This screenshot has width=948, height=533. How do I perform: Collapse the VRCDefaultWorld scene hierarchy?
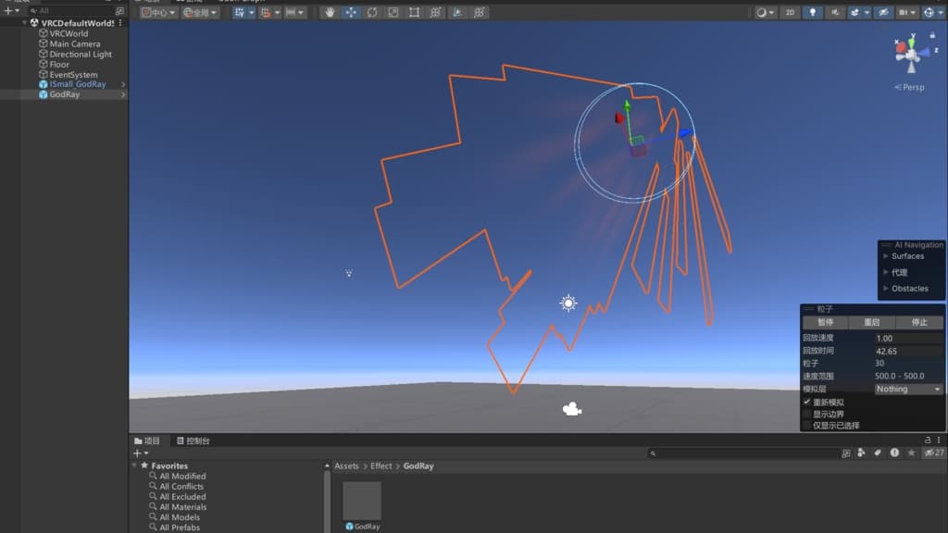25,23
